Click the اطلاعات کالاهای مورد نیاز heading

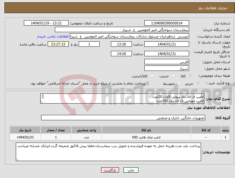point(208,108)
